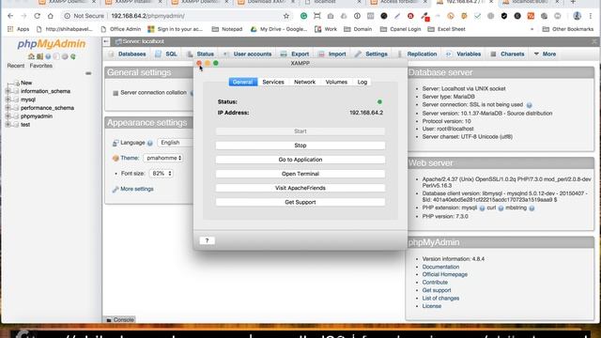601x338 pixels.
Task: Open the Font size dropdown showing 82%
Action: click(x=161, y=174)
